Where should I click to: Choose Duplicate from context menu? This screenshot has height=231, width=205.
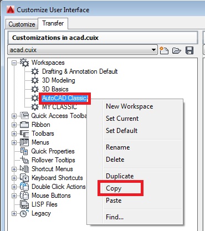pyautogui.click(x=120, y=176)
